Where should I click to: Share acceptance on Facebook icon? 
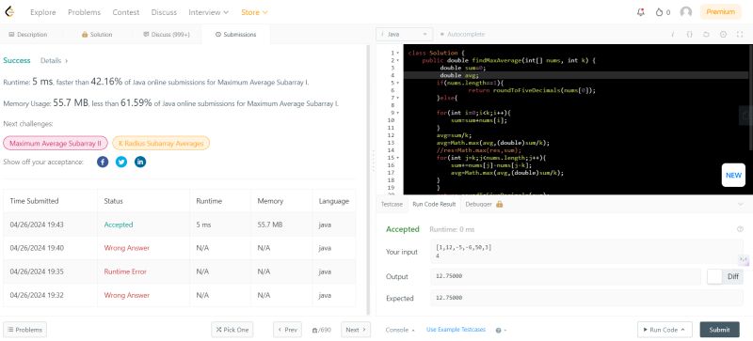coord(103,163)
